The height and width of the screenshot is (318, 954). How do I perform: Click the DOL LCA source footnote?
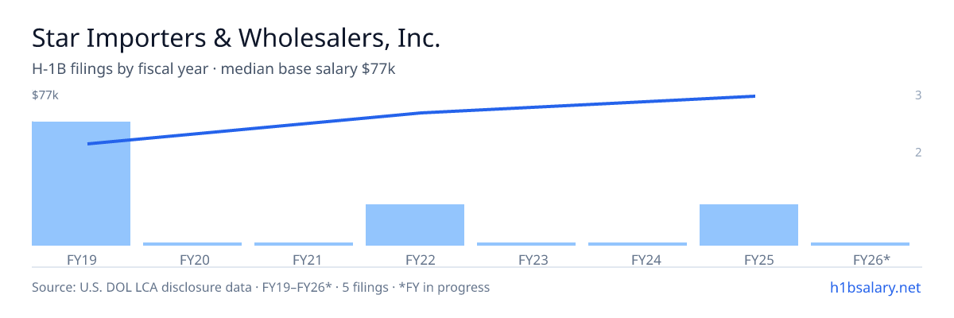click(261, 287)
